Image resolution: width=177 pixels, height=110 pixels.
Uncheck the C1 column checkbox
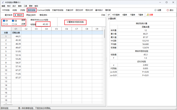(x=4, y=21)
